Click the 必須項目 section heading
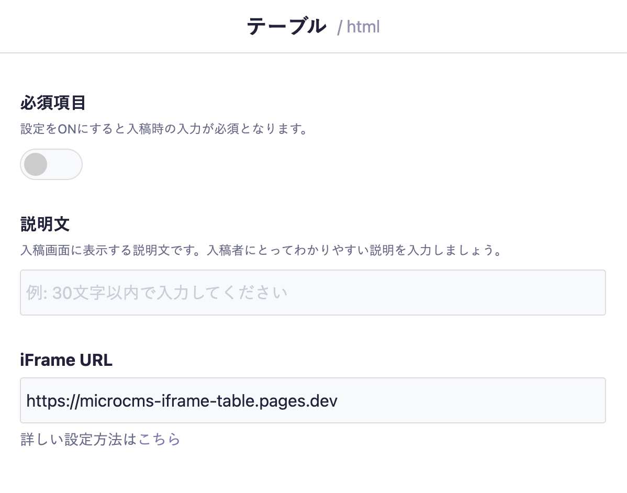627x493 pixels. coord(51,103)
